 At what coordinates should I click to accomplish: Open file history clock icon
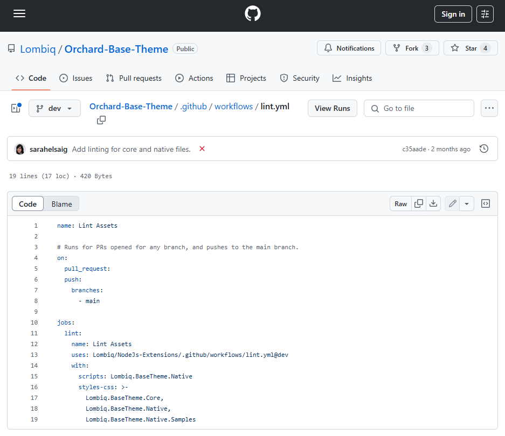(x=484, y=149)
